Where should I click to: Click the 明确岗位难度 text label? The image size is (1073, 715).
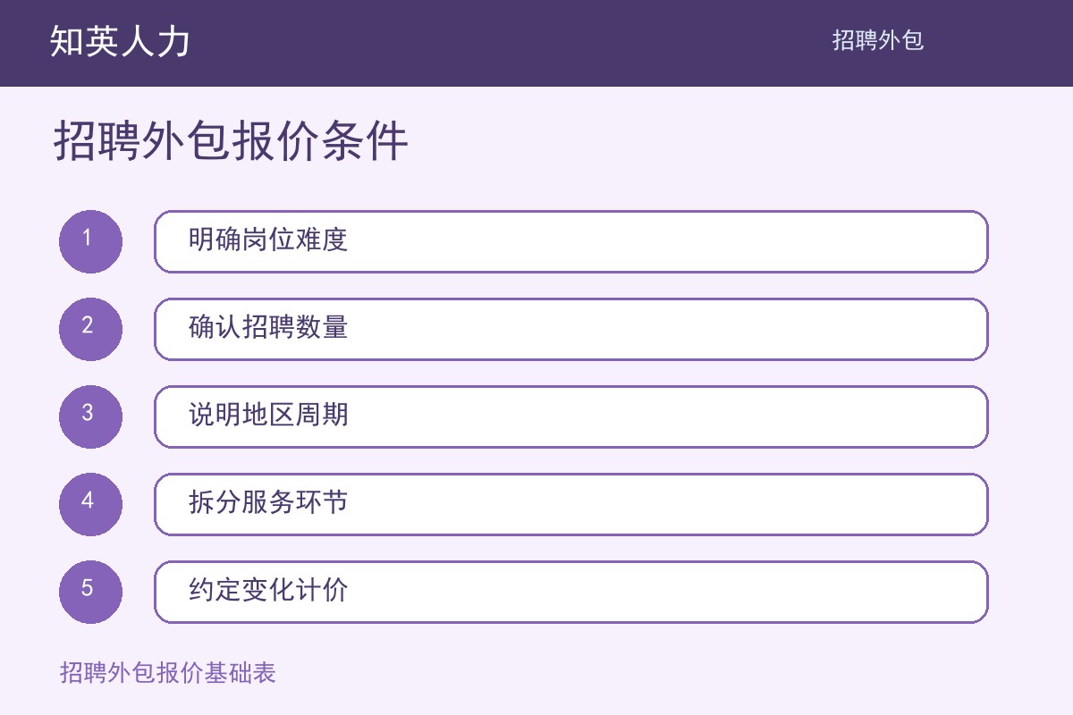coord(268,240)
